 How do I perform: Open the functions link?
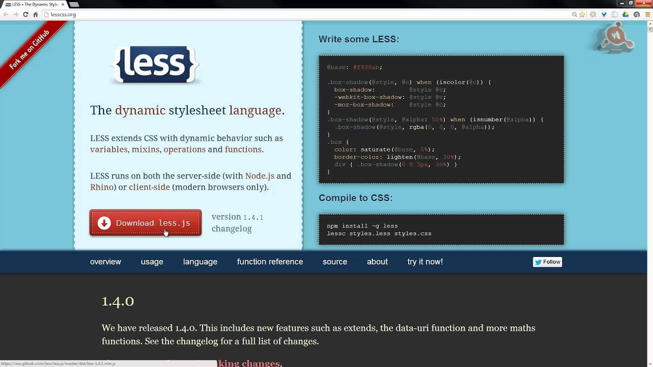(243, 149)
